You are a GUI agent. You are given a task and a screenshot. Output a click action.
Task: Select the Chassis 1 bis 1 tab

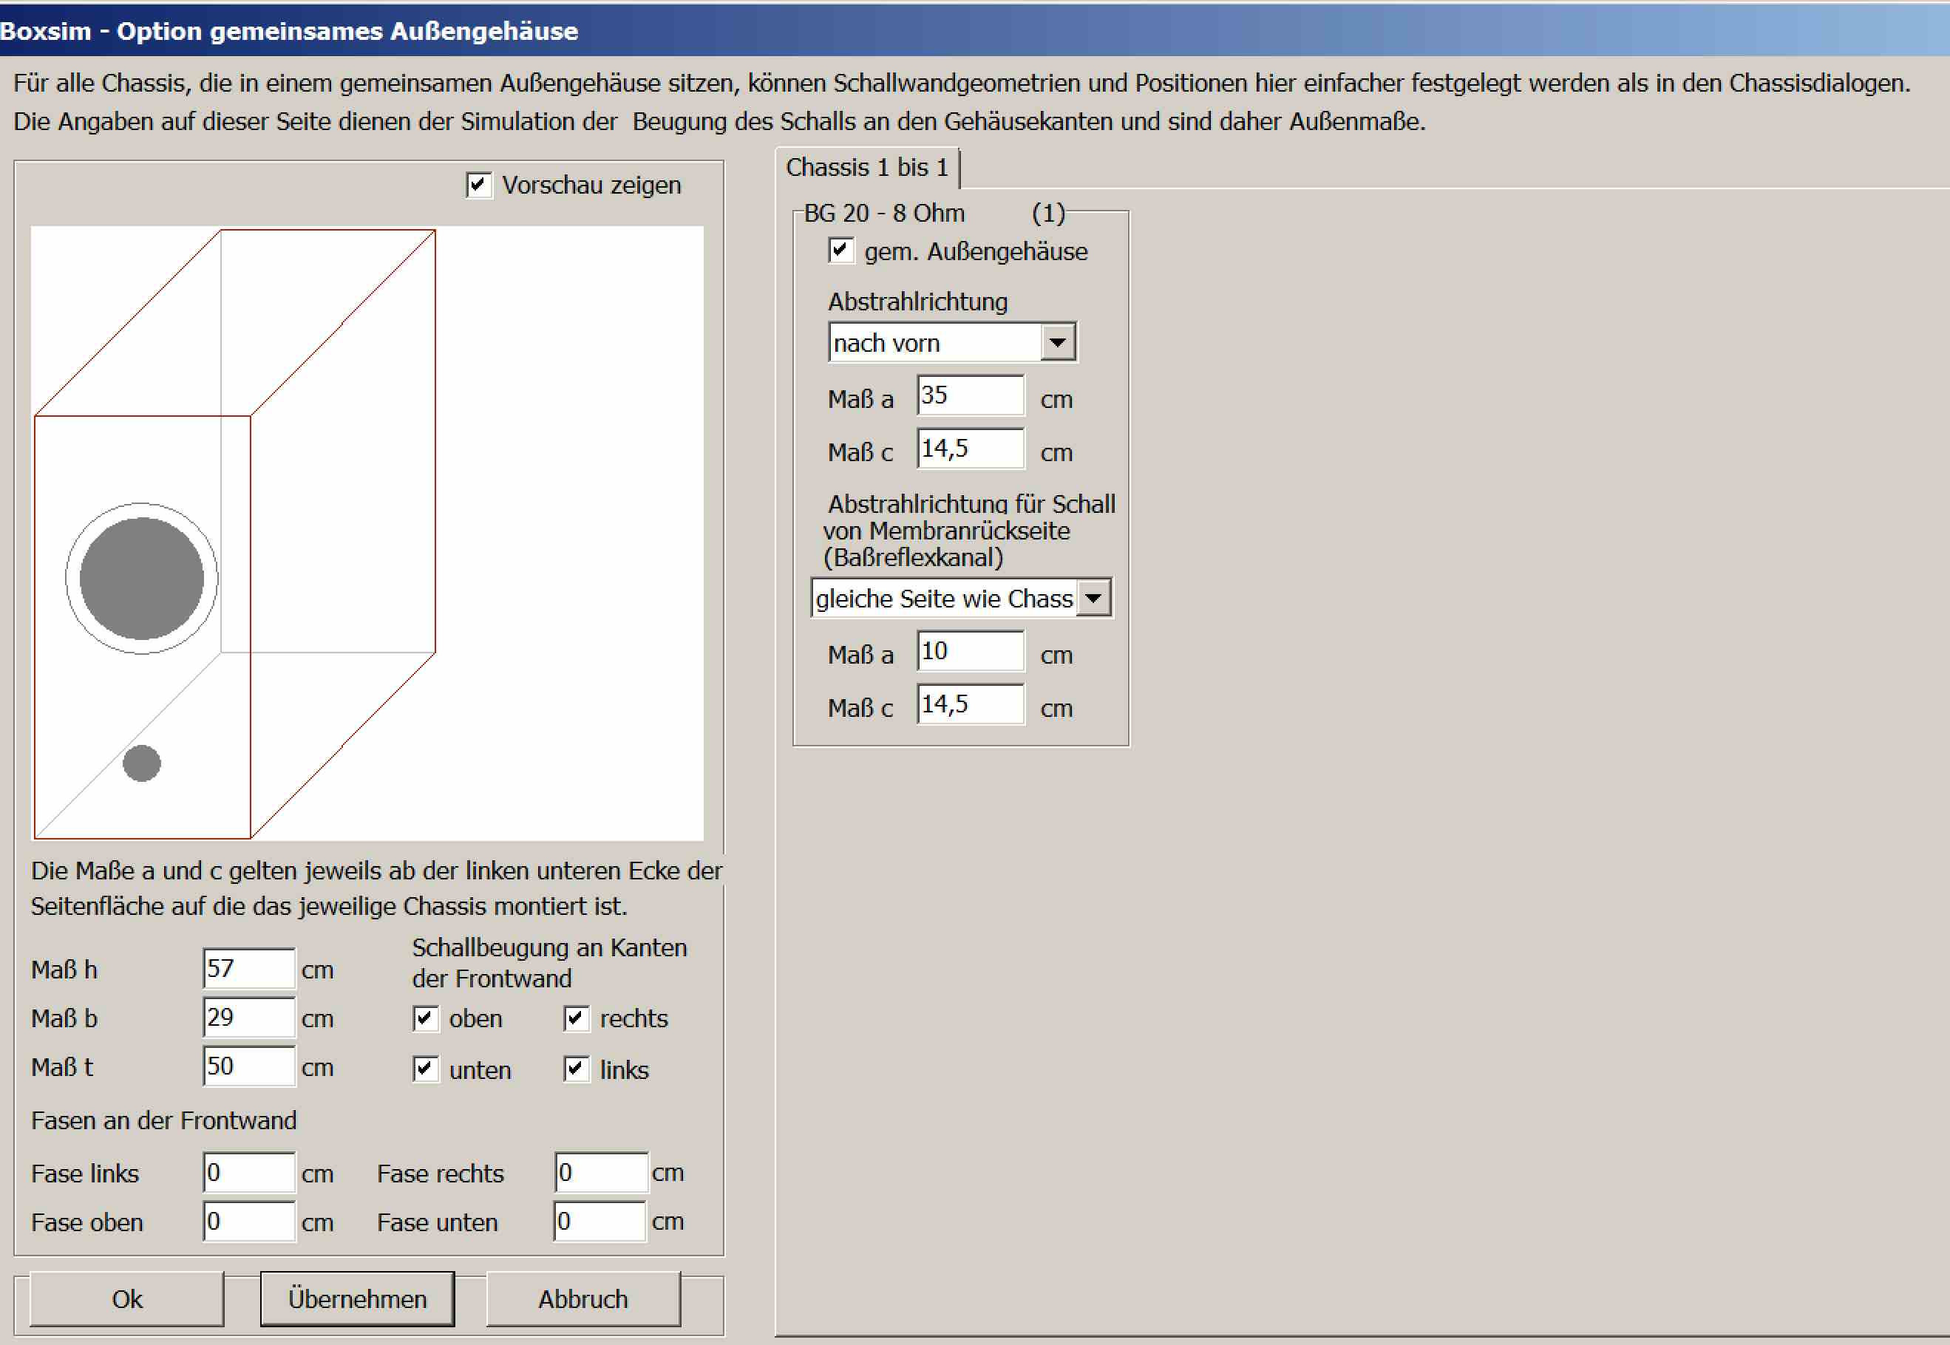coord(867,167)
